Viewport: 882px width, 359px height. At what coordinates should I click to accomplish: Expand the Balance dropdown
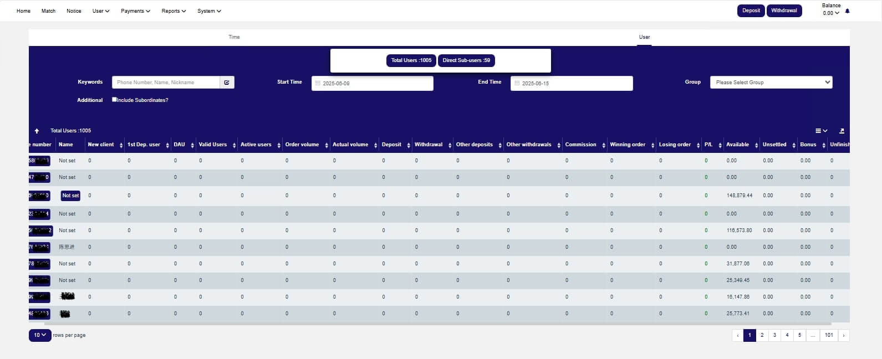click(831, 13)
